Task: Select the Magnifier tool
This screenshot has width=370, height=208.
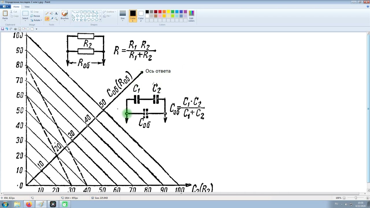Action: point(56,19)
